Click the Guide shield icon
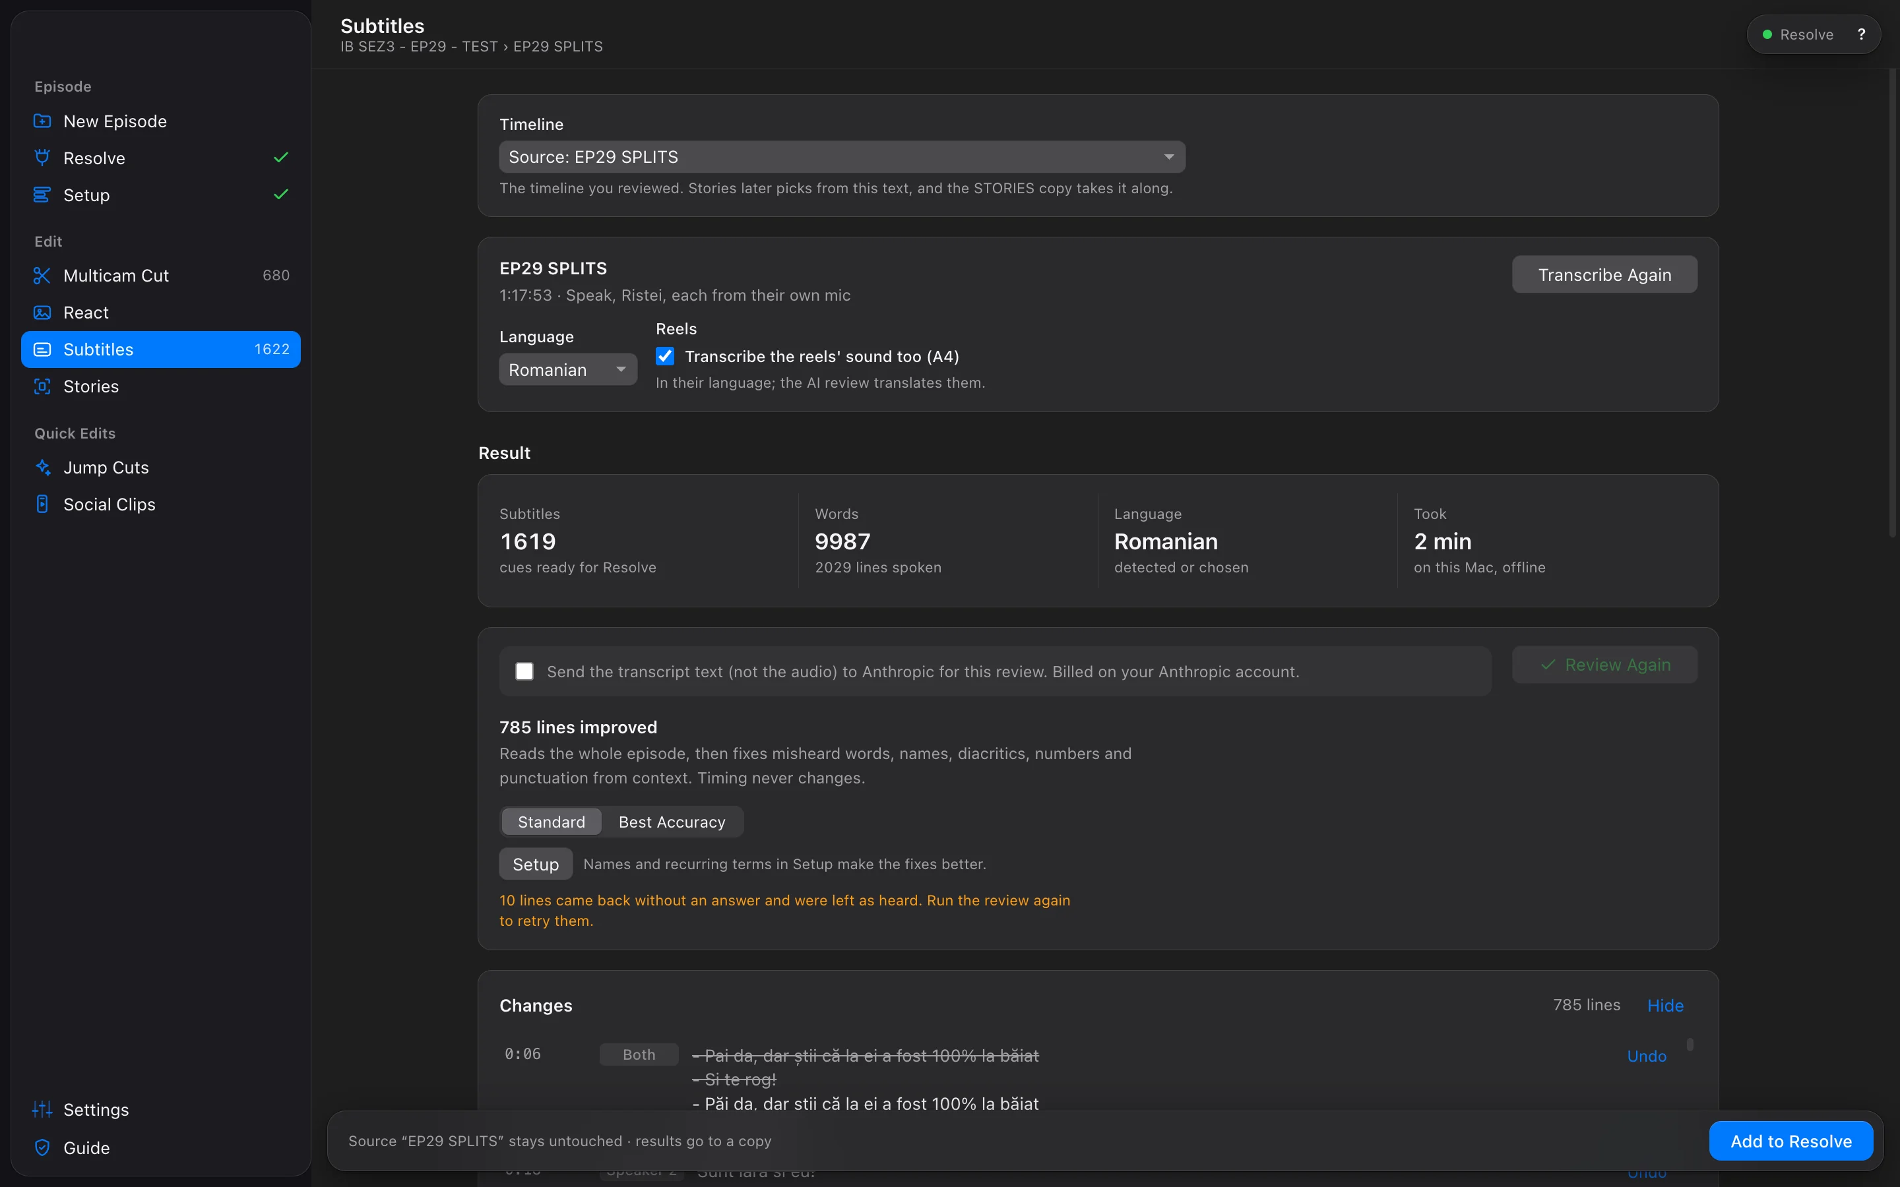 click(x=42, y=1147)
